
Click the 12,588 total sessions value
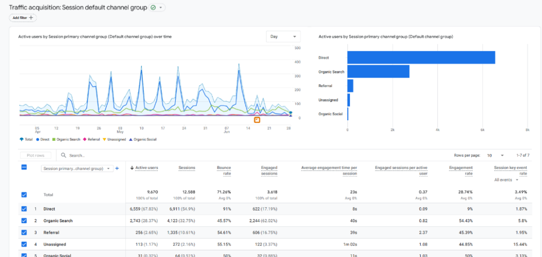[188, 192]
